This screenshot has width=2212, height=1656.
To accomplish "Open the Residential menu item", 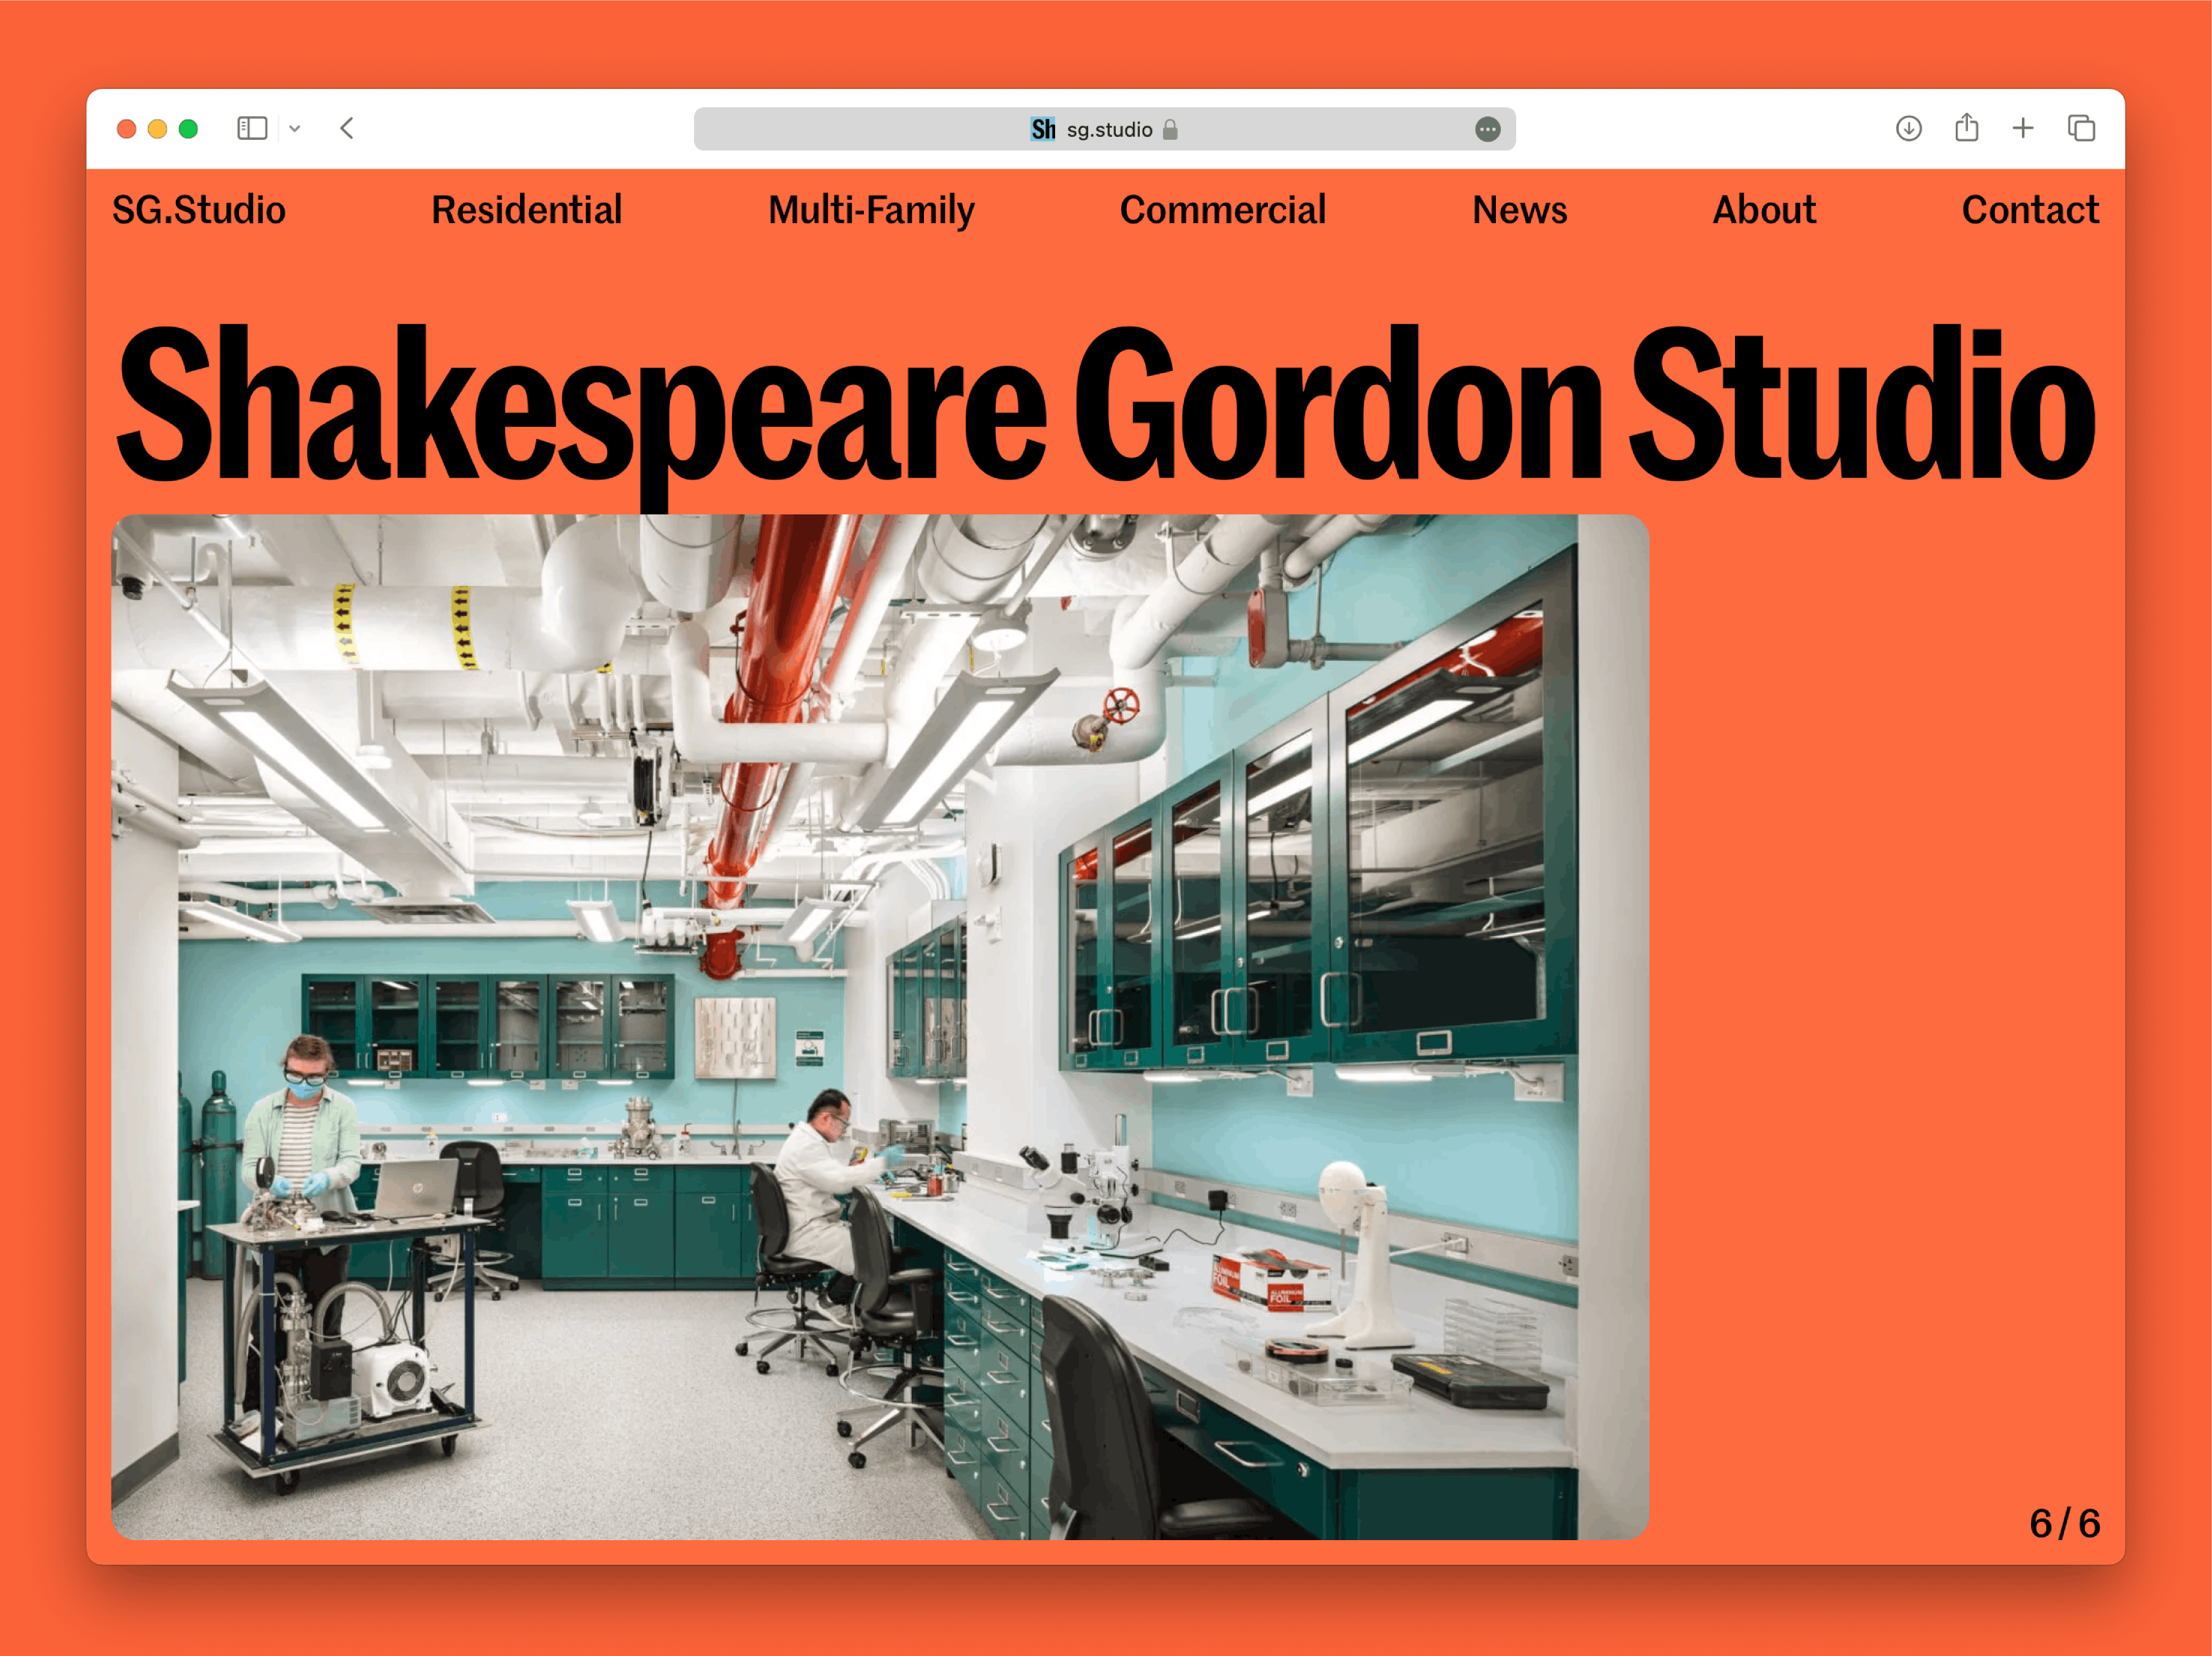I will point(526,210).
